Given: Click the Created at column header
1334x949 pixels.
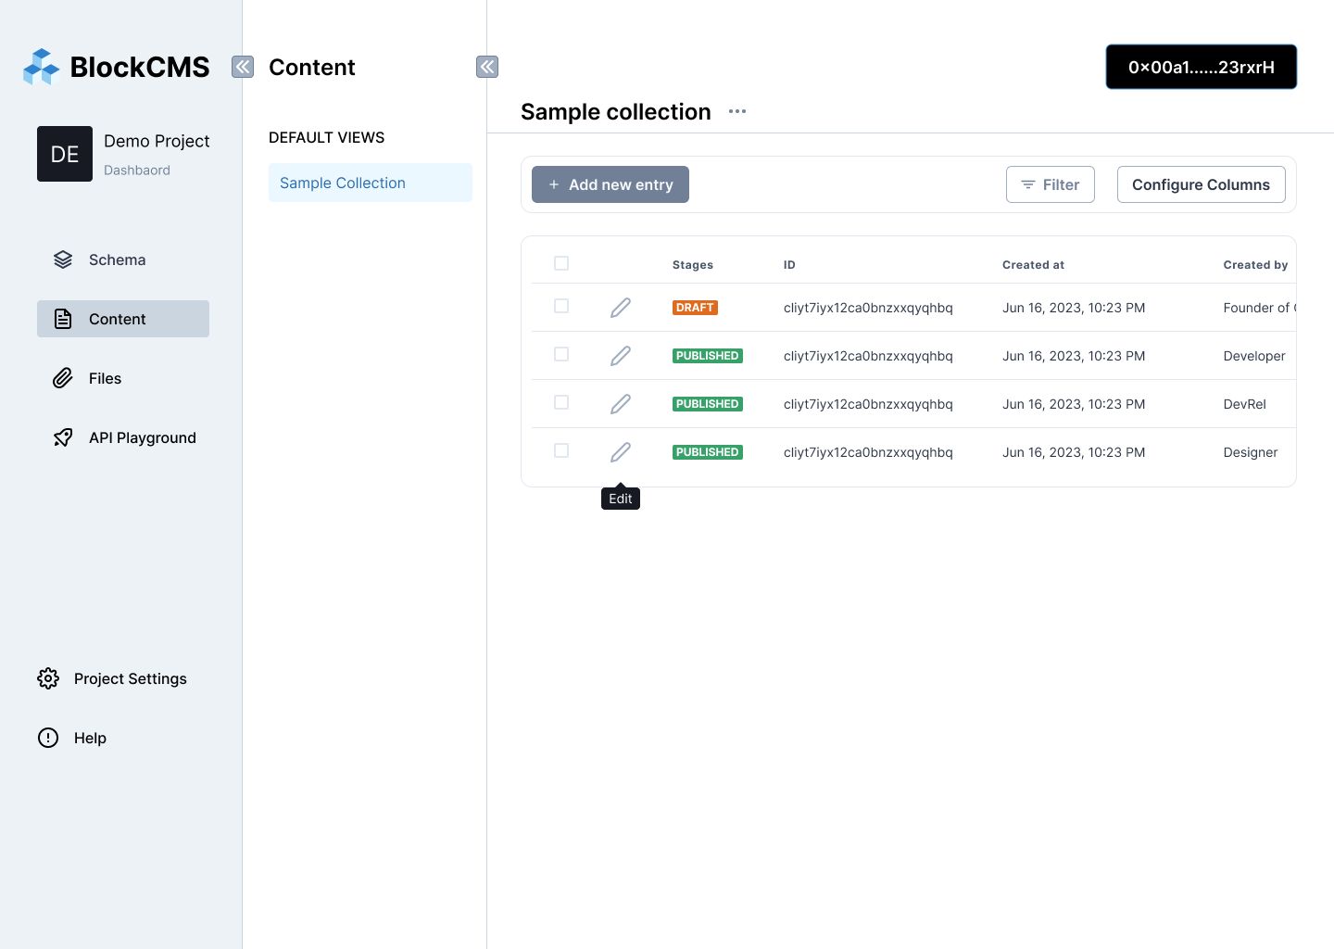Looking at the screenshot, I should 1033,265.
